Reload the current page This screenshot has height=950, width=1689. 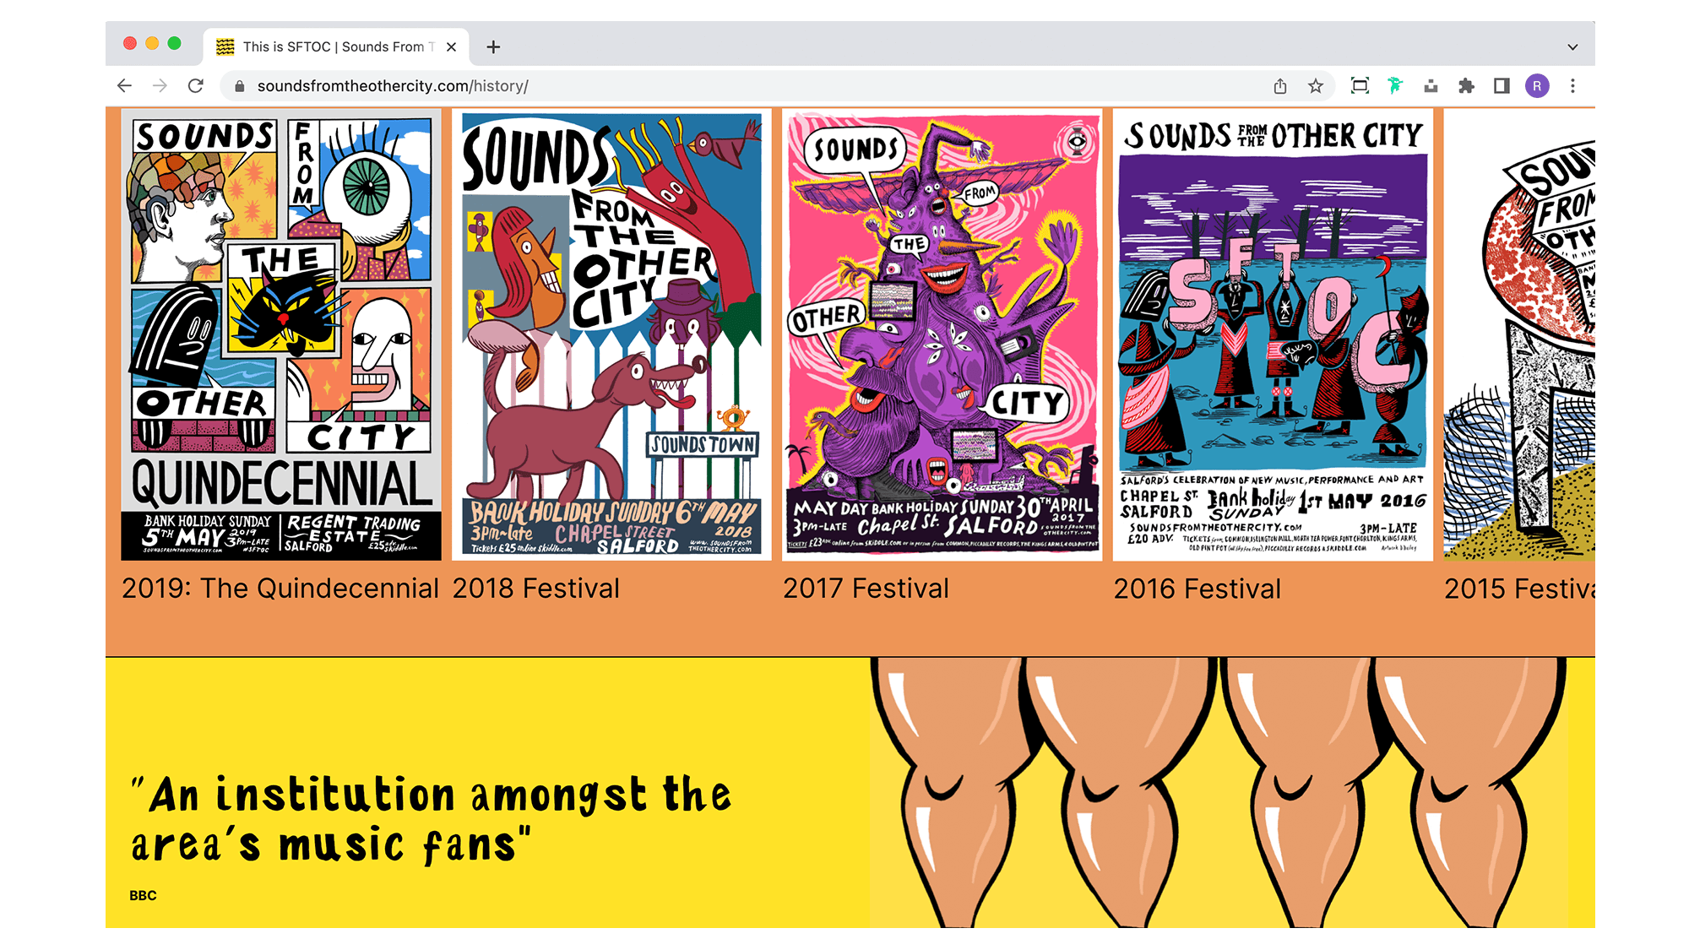tap(195, 86)
